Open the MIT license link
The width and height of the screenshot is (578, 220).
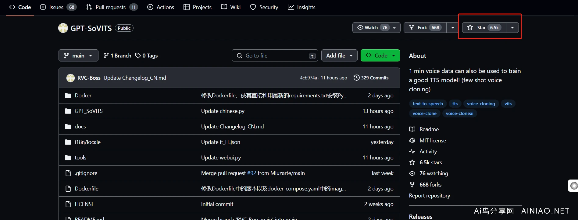click(x=428, y=141)
